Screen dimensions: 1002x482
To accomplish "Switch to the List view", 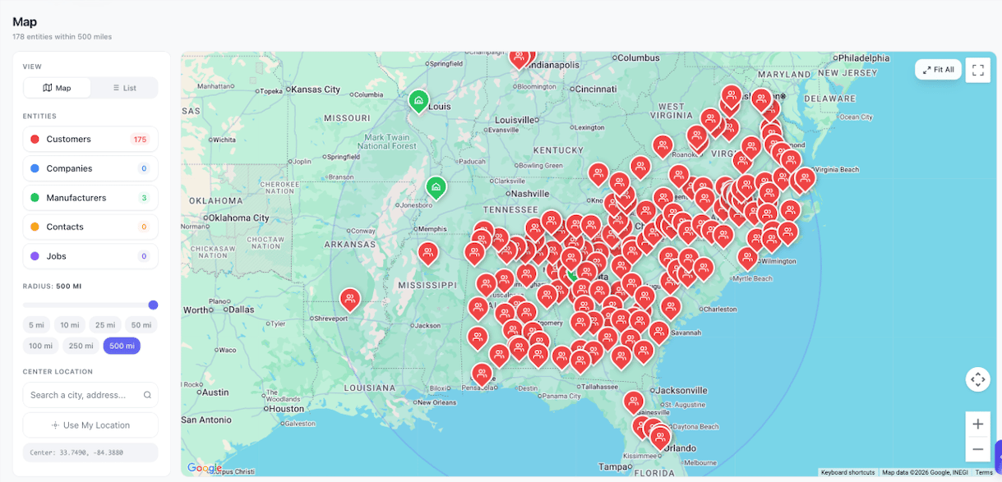I will [x=124, y=87].
